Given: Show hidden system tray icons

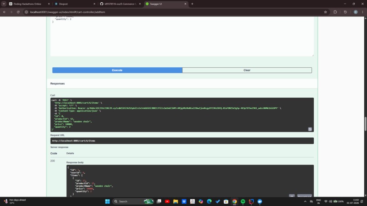Looking at the screenshot, I should coord(305,201).
